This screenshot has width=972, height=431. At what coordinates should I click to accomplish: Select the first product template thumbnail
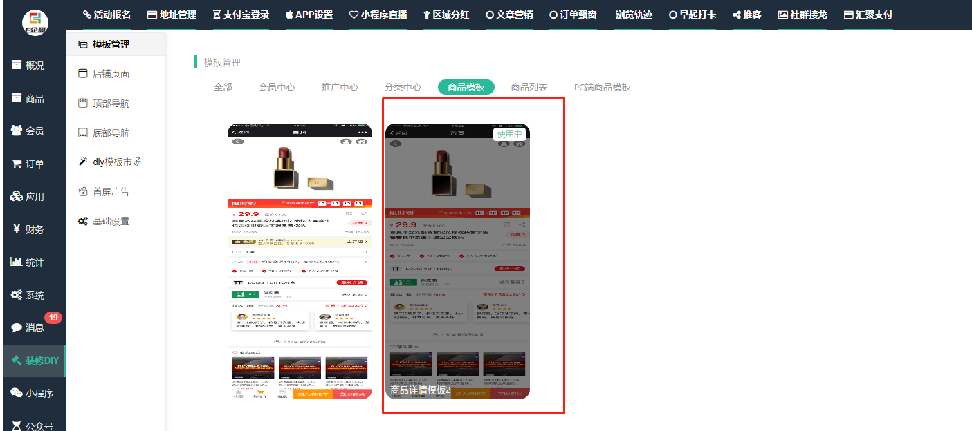click(300, 261)
